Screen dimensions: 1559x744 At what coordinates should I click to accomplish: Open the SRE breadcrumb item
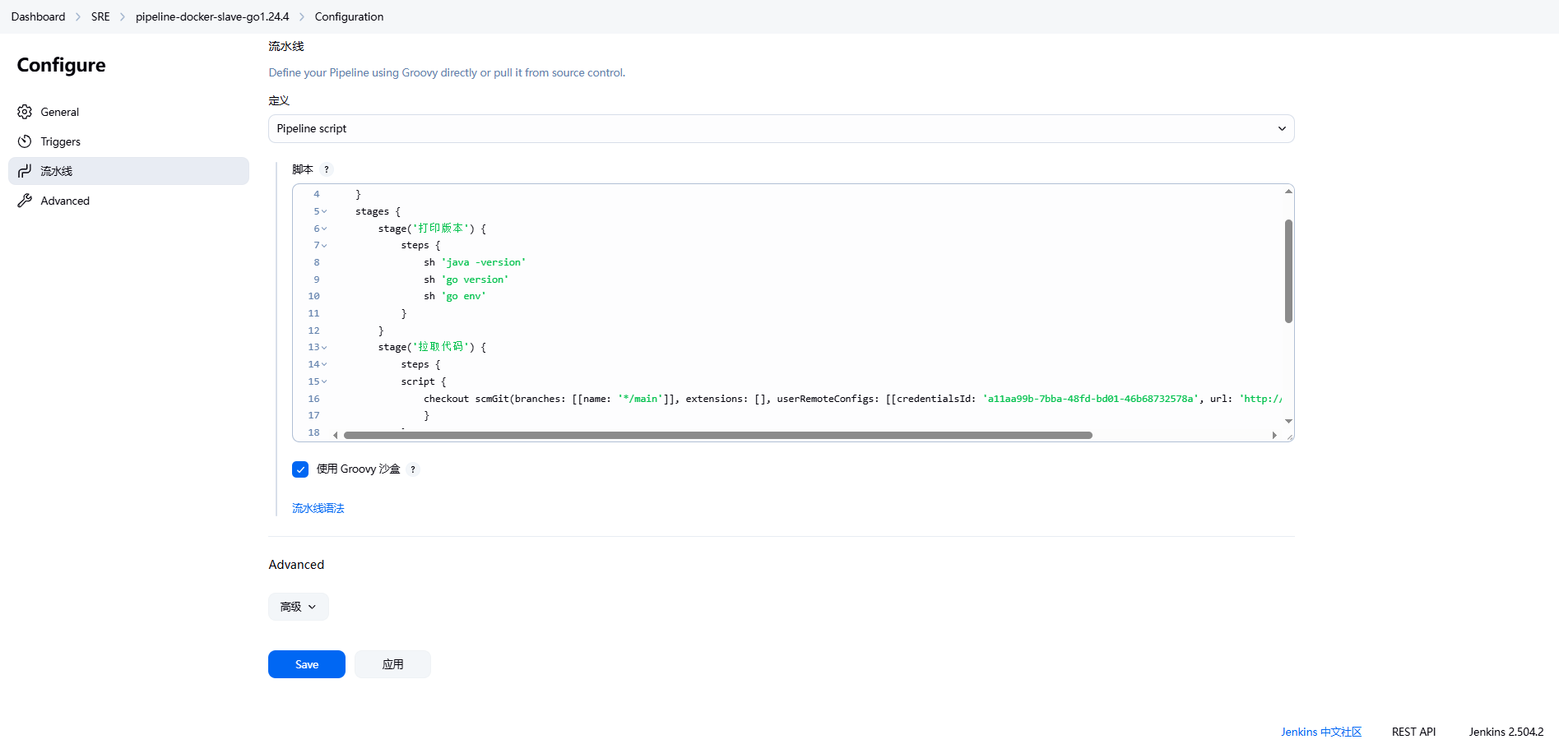(100, 16)
